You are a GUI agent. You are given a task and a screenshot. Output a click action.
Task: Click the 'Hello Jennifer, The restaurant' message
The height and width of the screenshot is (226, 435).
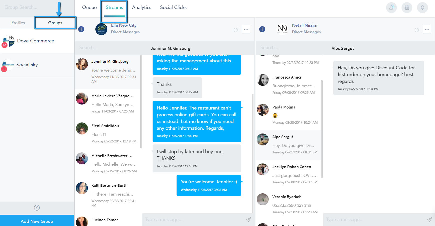point(197,121)
